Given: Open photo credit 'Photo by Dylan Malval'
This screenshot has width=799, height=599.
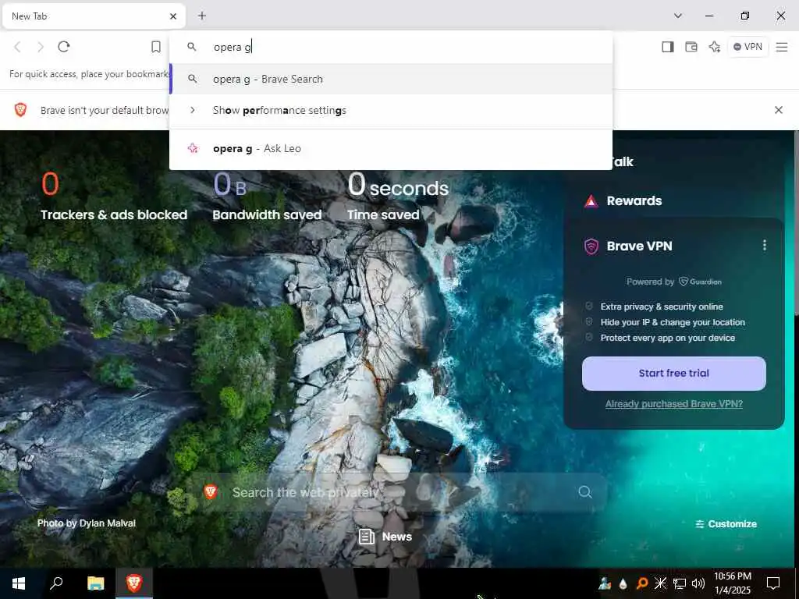Looking at the screenshot, I should 87,523.
